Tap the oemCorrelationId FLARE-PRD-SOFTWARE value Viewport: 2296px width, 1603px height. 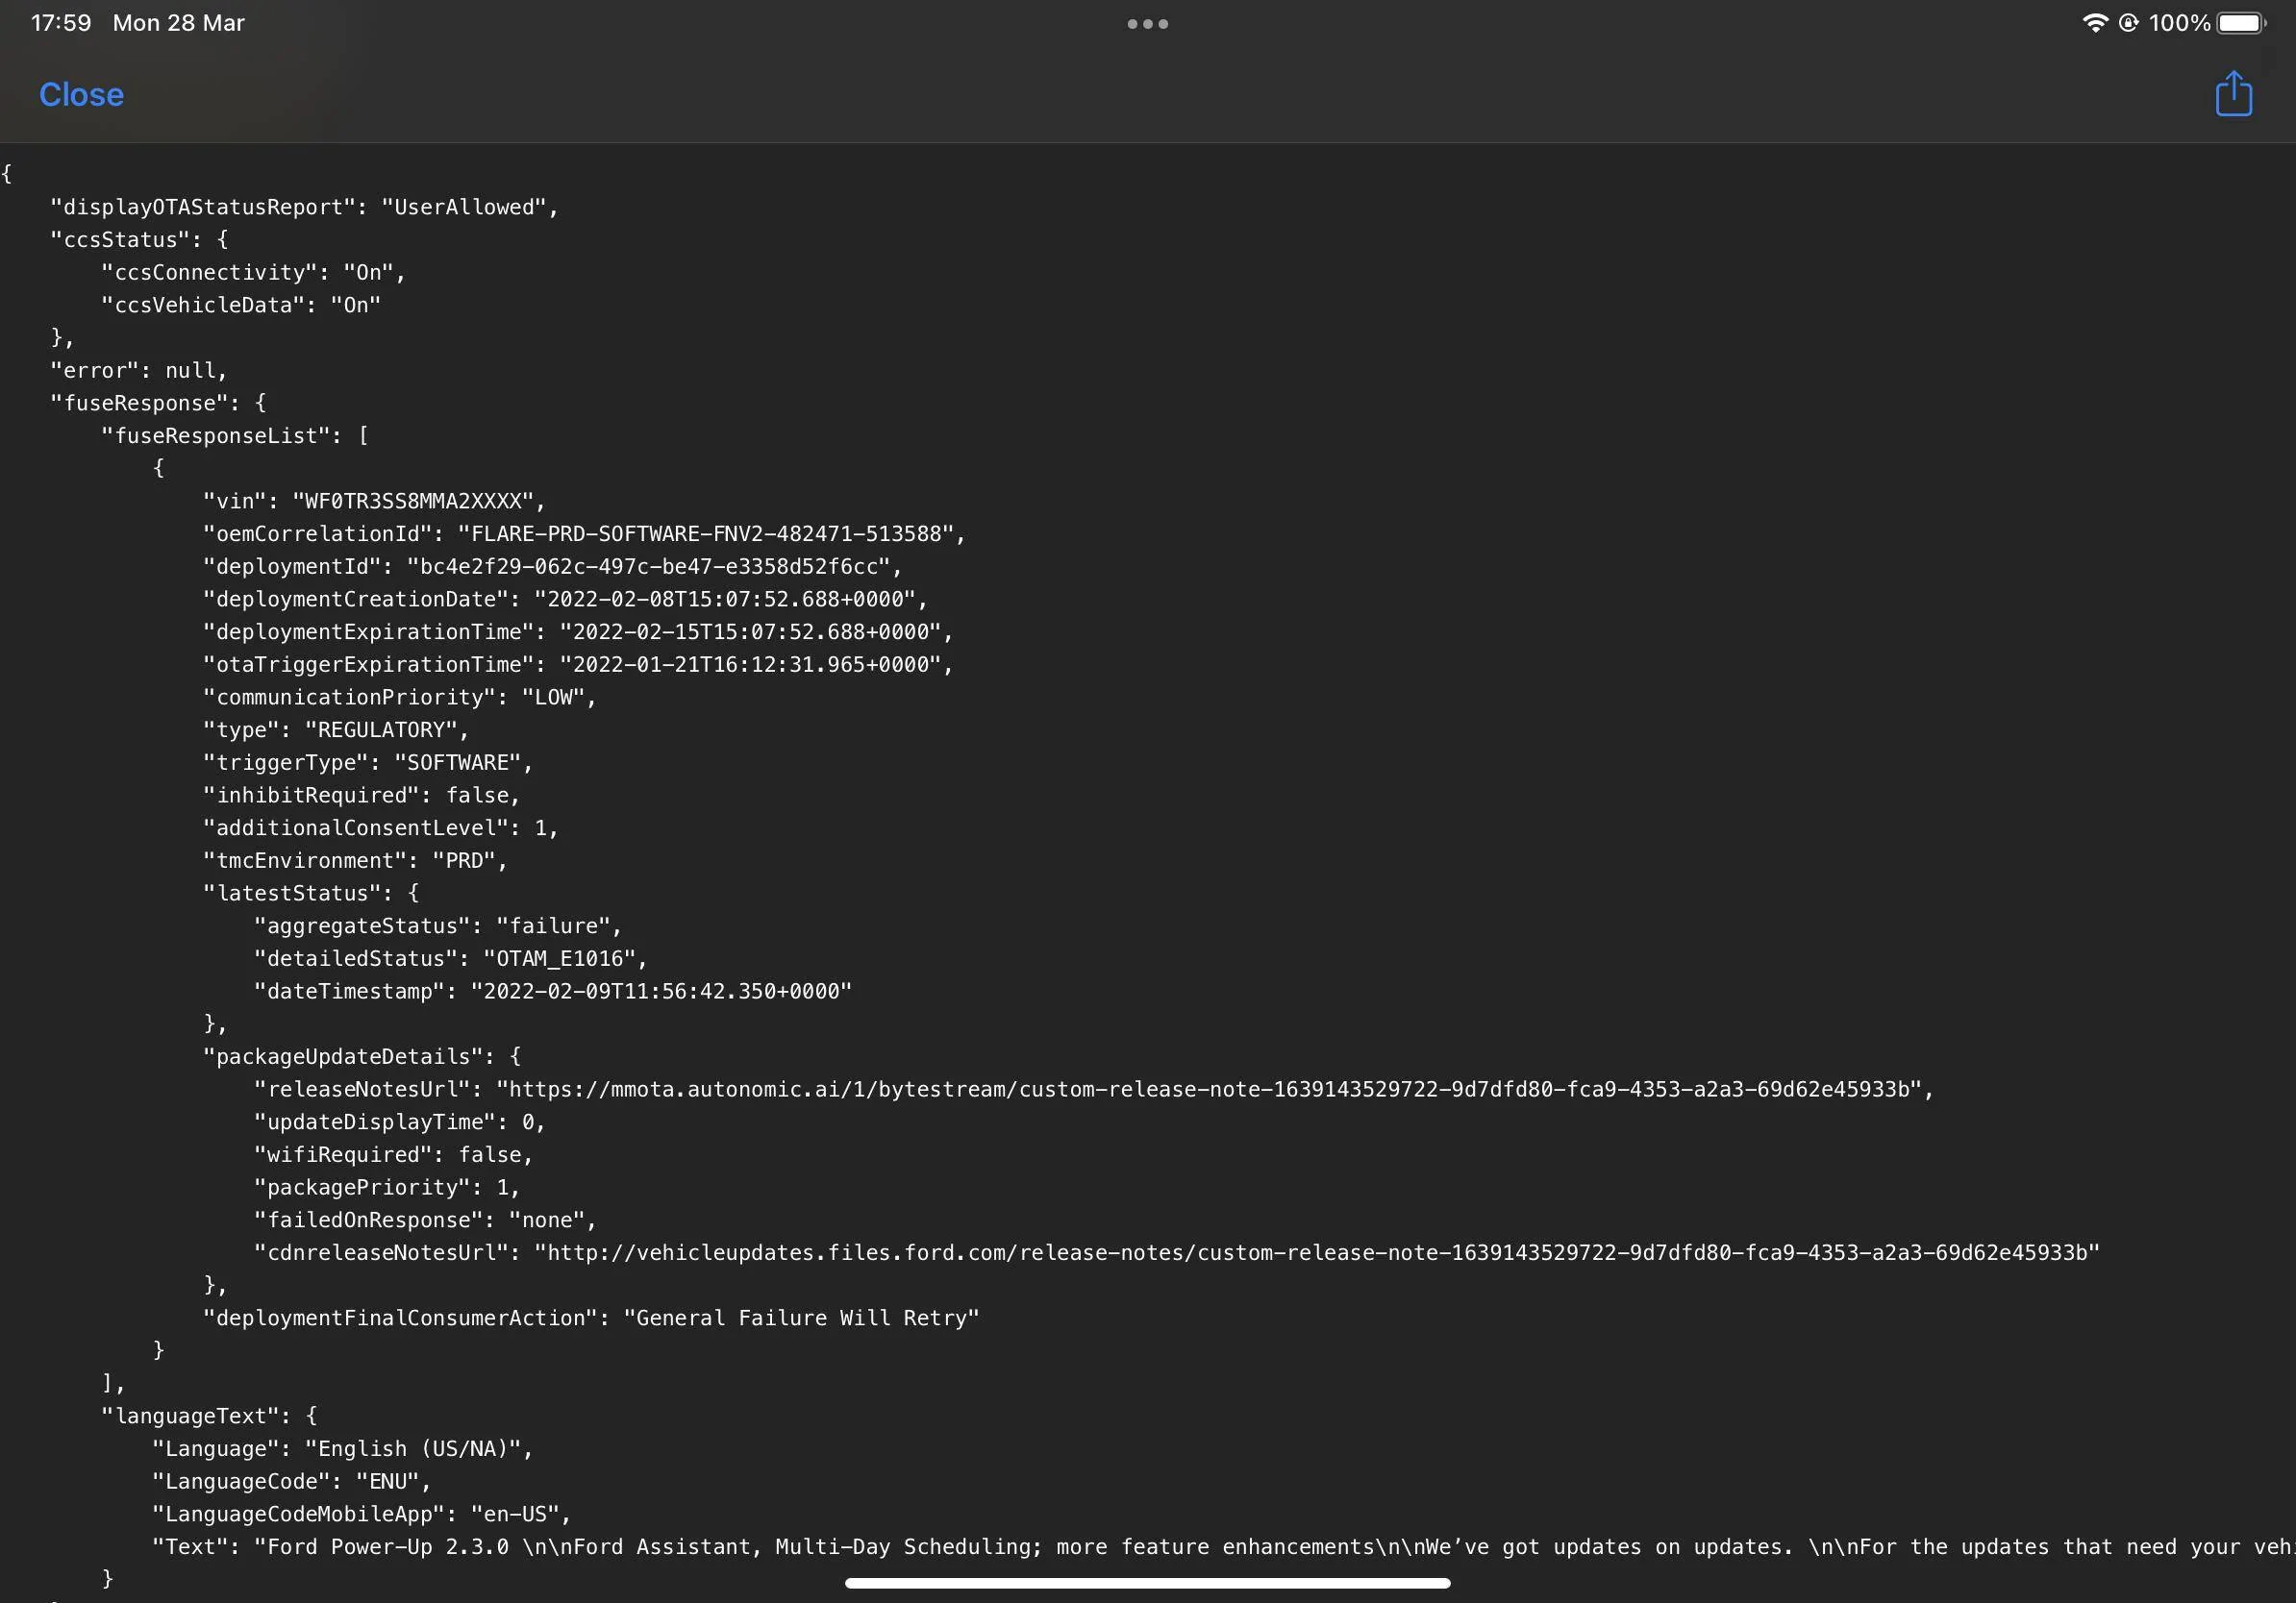pyautogui.click(x=706, y=533)
